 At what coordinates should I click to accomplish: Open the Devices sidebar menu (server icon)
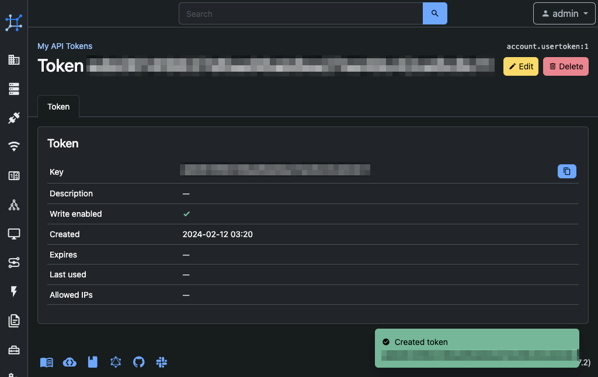coord(14,89)
